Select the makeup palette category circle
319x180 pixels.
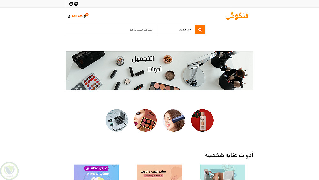(145, 120)
